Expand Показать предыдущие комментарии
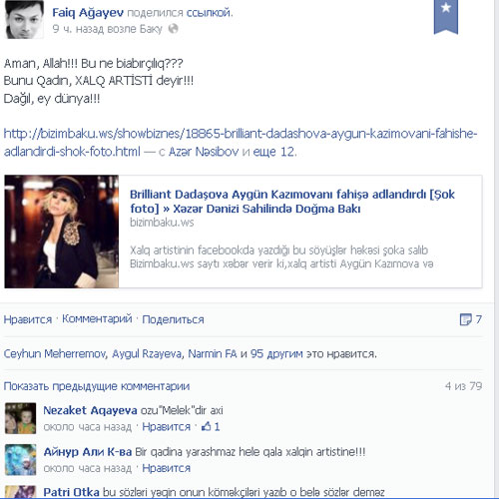 point(97,386)
